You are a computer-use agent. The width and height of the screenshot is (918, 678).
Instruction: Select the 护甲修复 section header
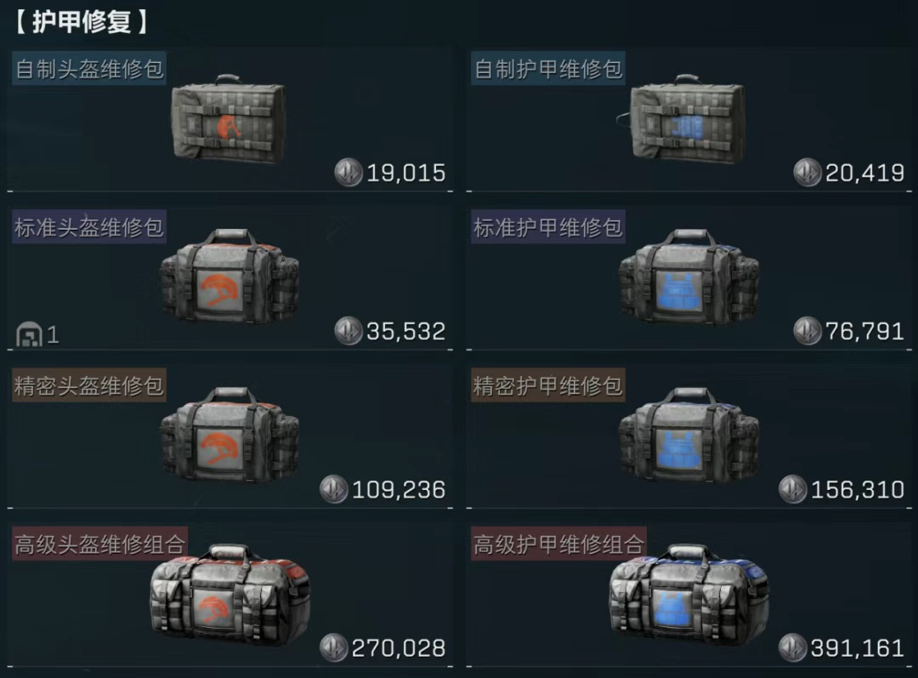point(82,22)
